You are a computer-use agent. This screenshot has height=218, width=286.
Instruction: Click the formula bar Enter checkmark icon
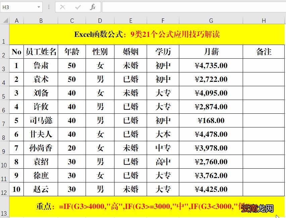[x=78, y=7]
